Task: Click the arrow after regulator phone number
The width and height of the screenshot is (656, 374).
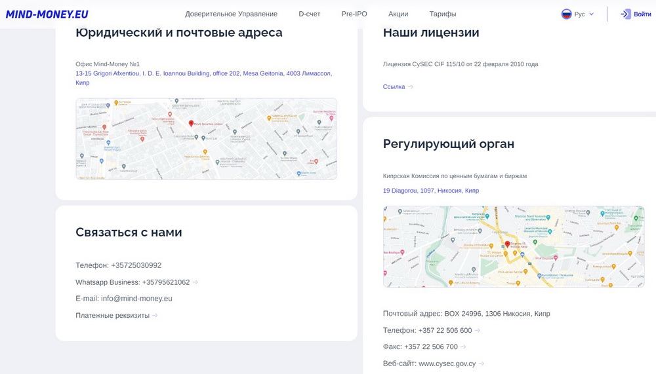Action: pos(478,331)
